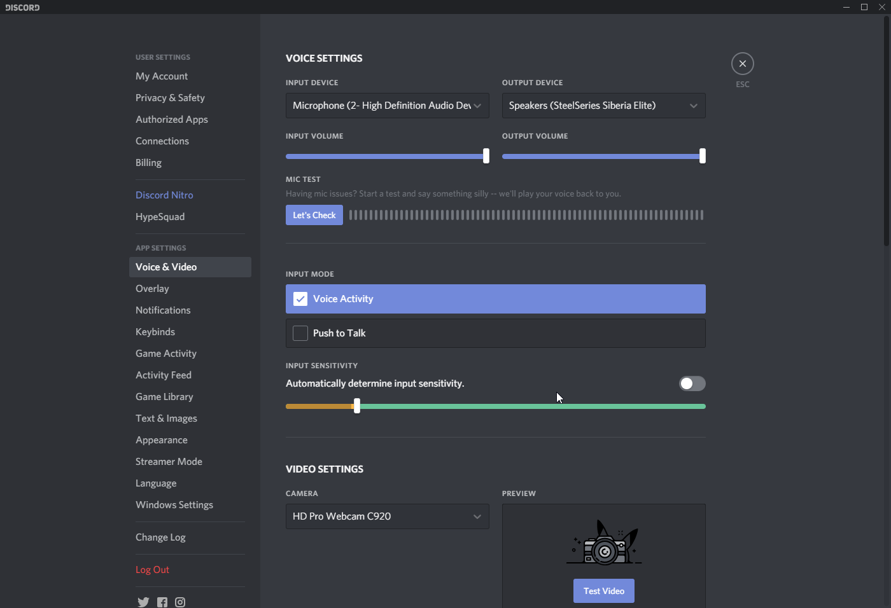The height and width of the screenshot is (608, 891).
Task: Toggle automatic input sensitivity switch
Action: (692, 383)
